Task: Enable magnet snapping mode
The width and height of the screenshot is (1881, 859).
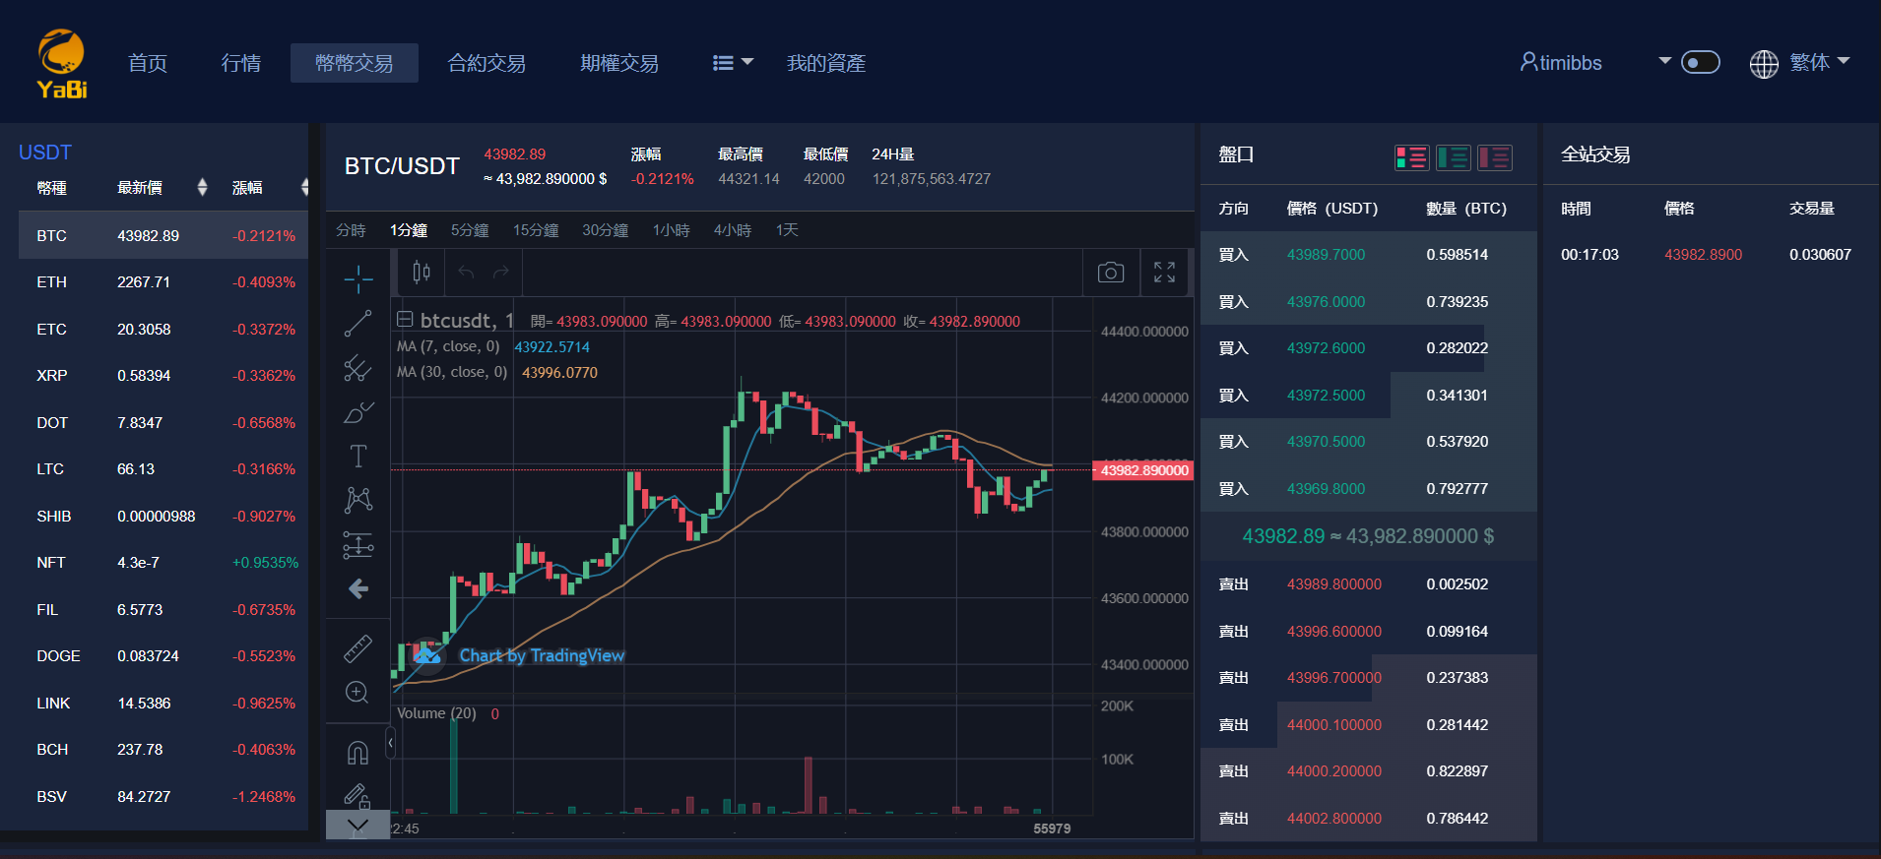Action: [357, 753]
